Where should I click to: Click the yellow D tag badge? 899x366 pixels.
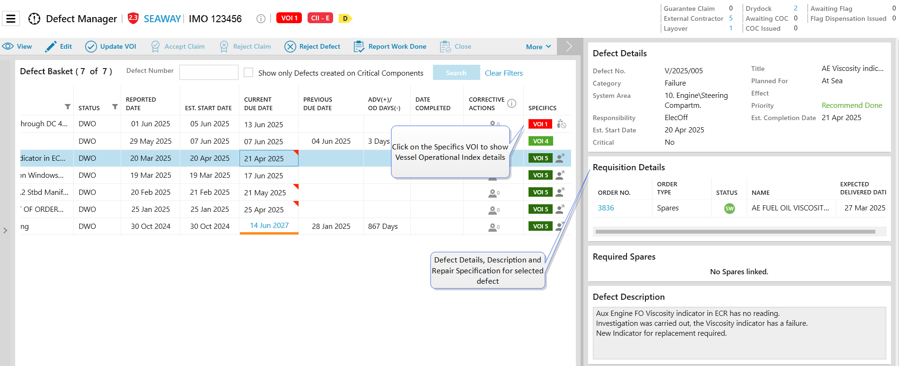(345, 18)
